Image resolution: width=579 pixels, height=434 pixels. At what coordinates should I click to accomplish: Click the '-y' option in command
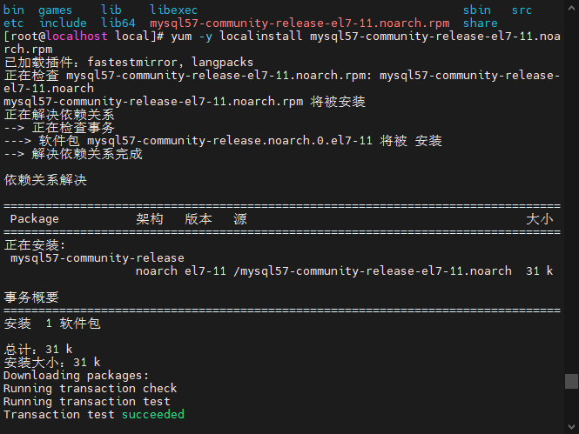click(205, 37)
